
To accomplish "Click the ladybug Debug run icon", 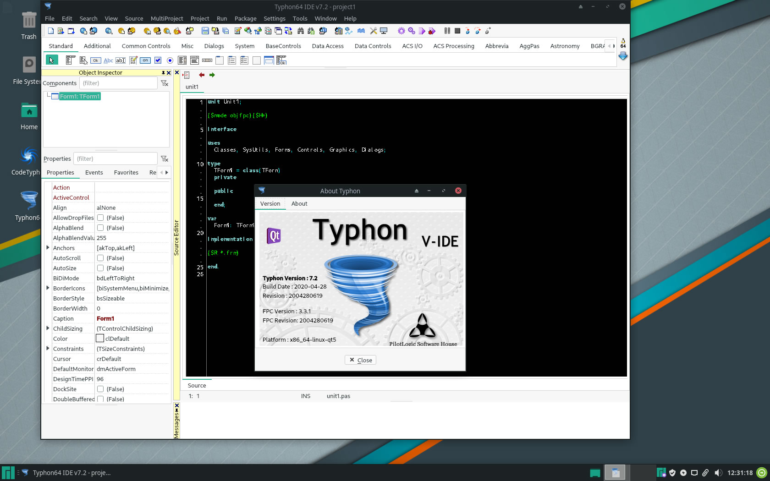I will tap(432, 31).
